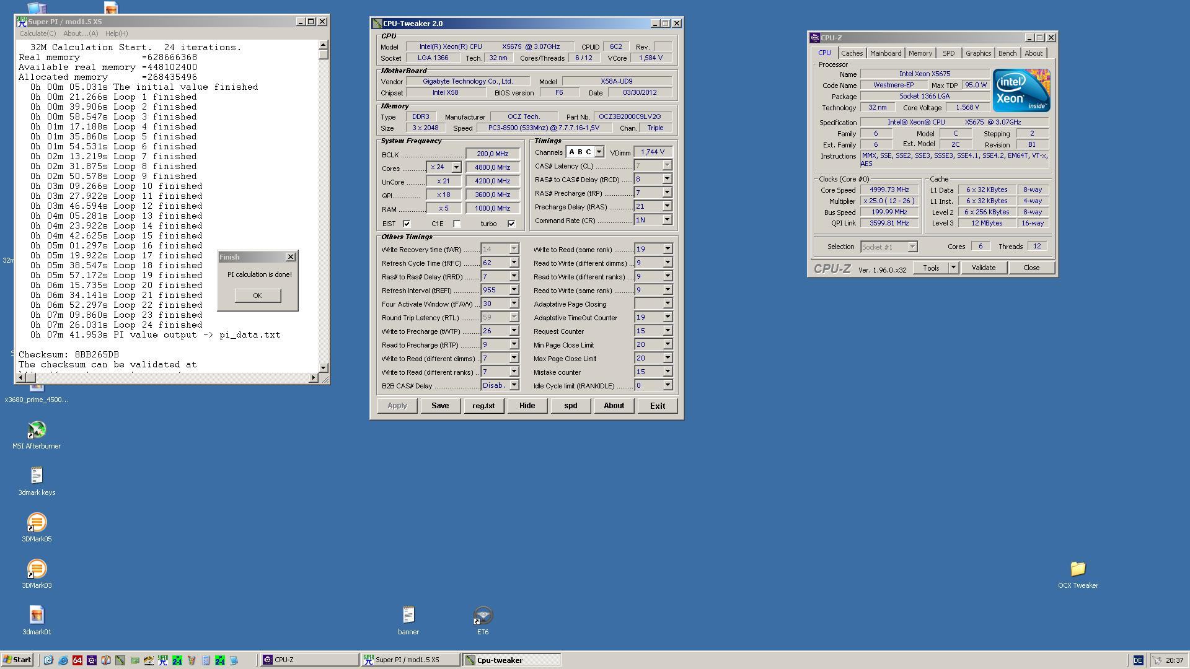
Task: Click the red 64 quick launch icon
Action: click(77, 660)
